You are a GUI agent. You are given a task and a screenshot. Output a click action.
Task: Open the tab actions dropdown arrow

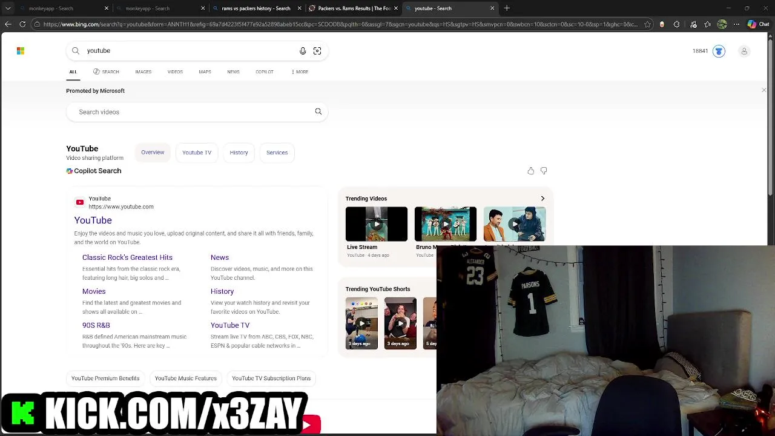8,8
